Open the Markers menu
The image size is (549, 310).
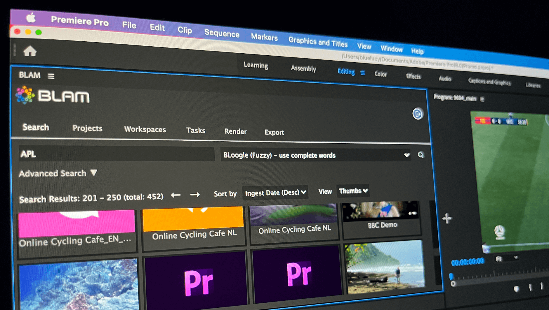coord(264,37)
